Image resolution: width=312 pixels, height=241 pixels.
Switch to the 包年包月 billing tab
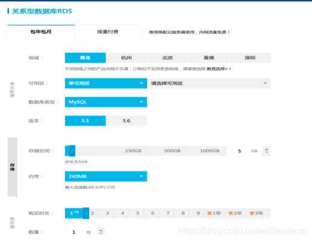pyautogui.click(x=41, y=31)
